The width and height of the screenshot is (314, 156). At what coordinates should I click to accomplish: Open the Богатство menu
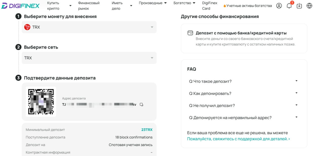(184, 3)
